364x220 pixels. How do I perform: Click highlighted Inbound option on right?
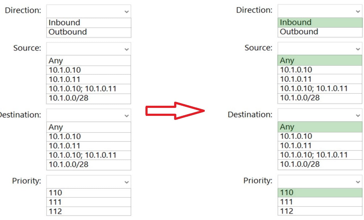click(x=320, y=22)
